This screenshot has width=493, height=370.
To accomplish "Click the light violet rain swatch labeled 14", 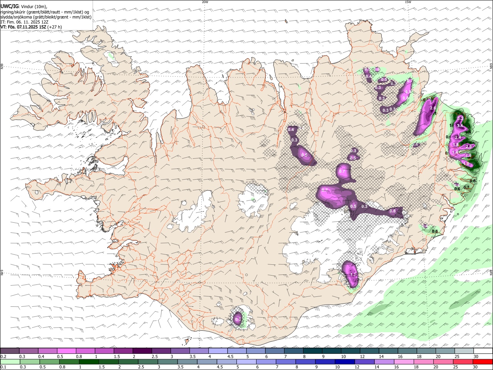I will pos(384,362).
